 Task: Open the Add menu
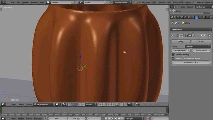click(18, 2)
